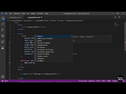126x94 pixels.
Task: Click the Open Changes icon in the editor toolbar
Action: pos(115,17)
